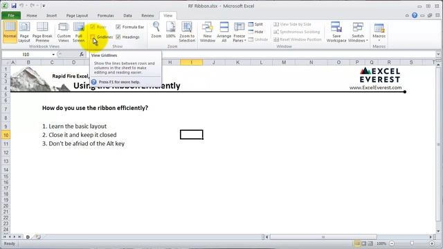Switch to the Formulas tab
This screenshot has height=249, width=443.
click(105, 15)
